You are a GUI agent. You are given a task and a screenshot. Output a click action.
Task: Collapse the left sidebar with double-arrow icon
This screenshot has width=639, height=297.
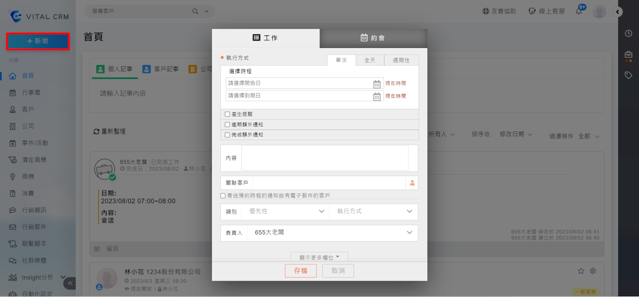coord(70,283)
